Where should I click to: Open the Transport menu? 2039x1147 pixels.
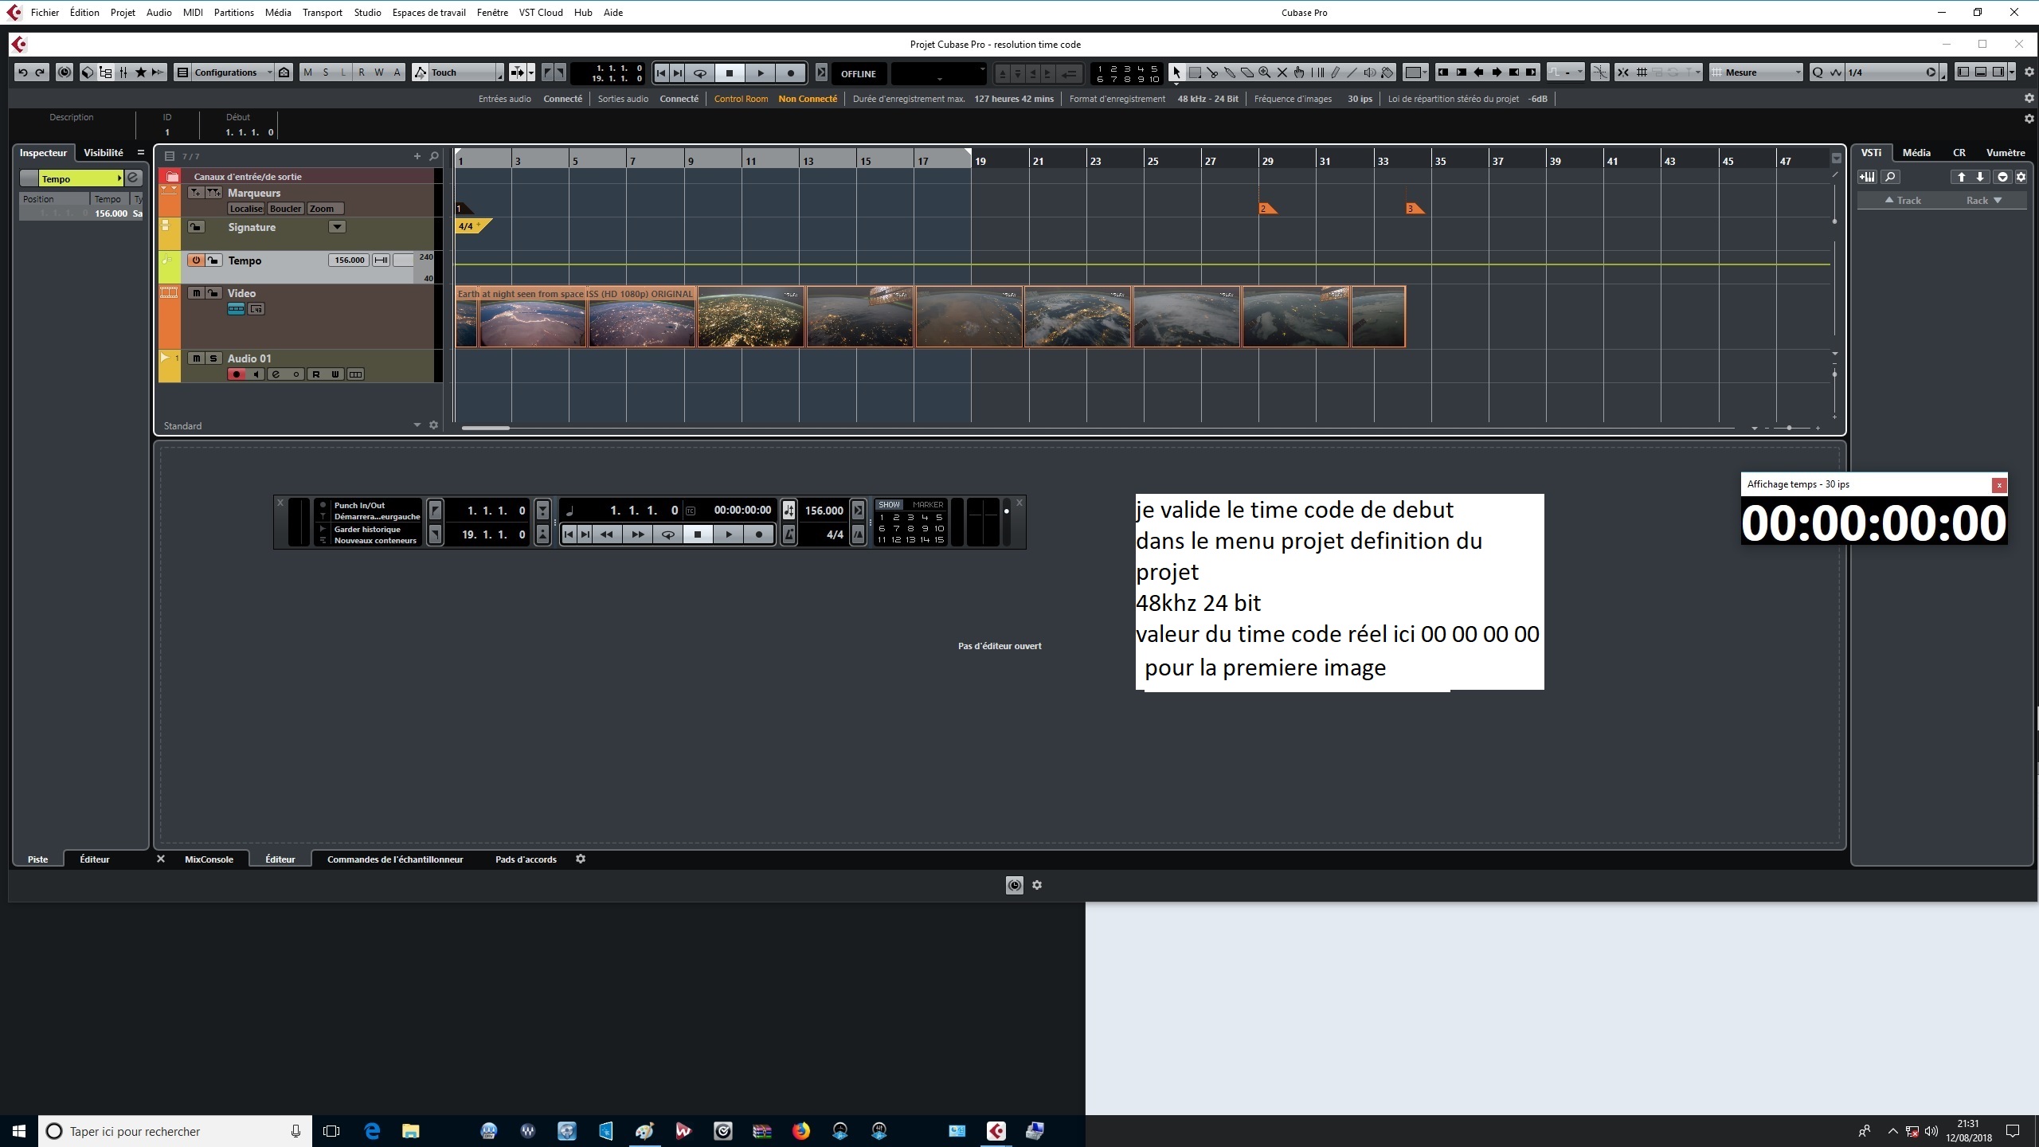coord(322,12)
